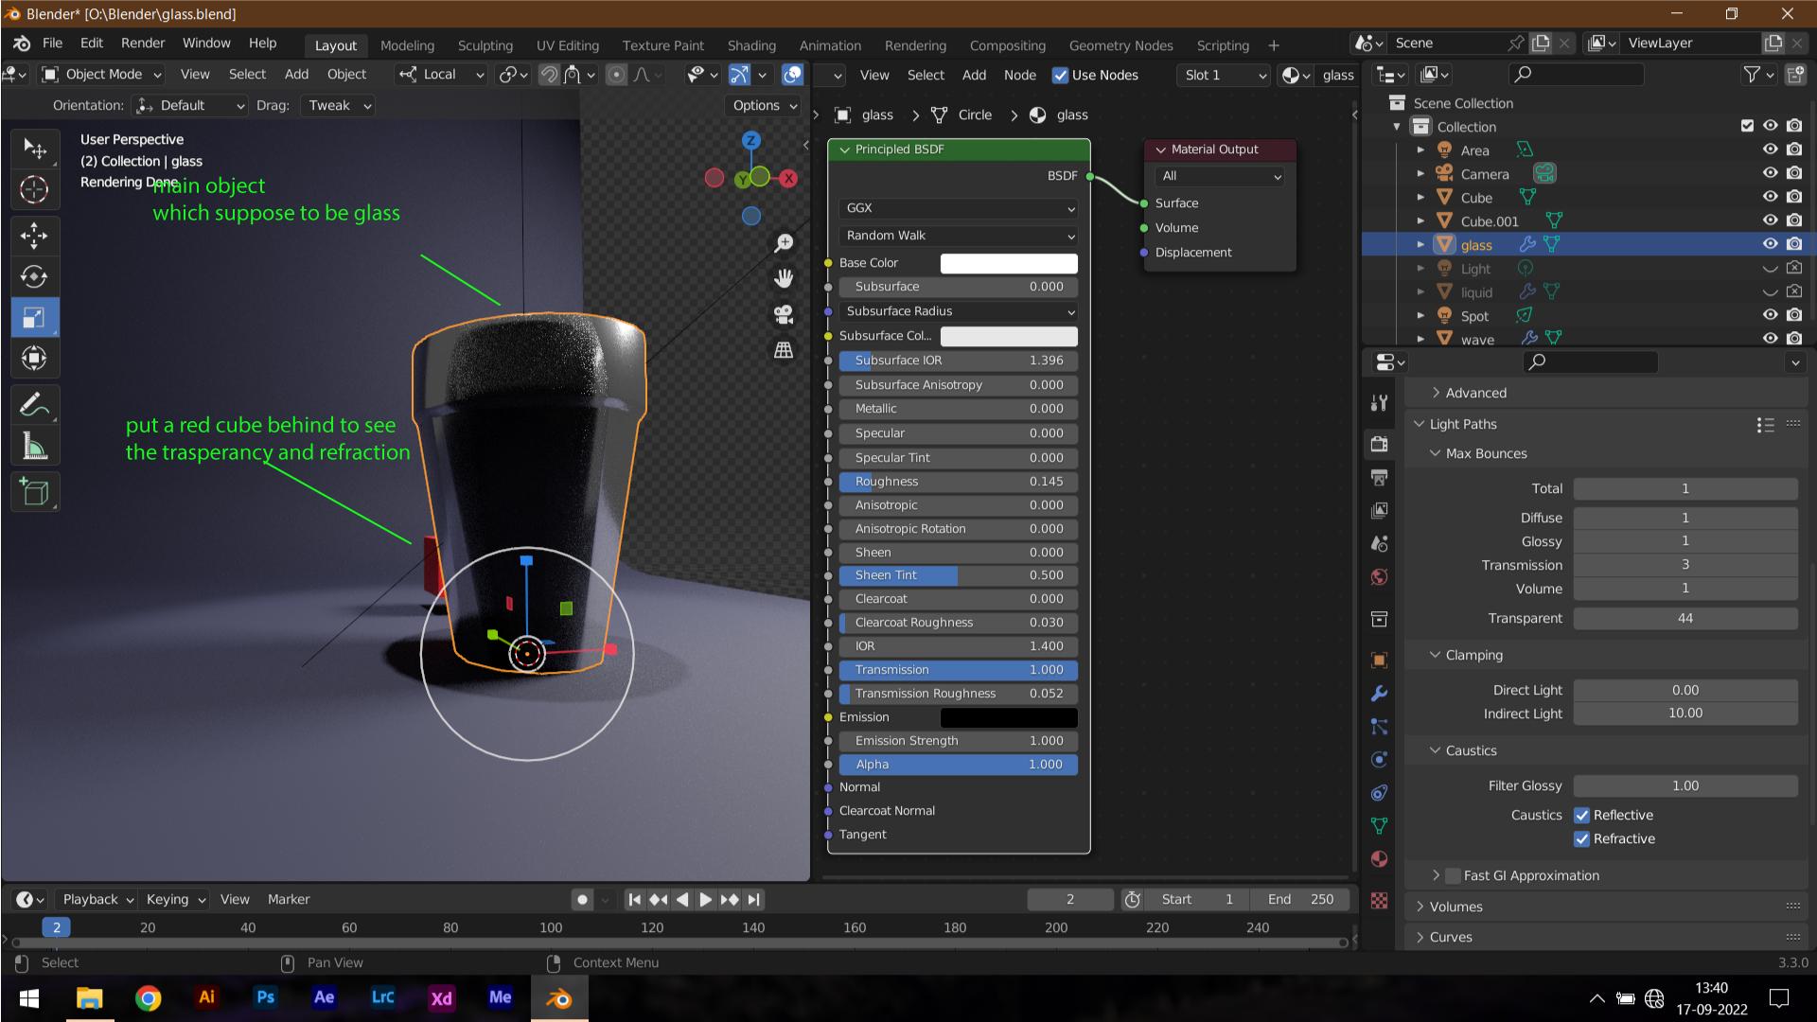1817x1022 pixels.
Task: Click the play button in the timeline
Action: (704, 898)
